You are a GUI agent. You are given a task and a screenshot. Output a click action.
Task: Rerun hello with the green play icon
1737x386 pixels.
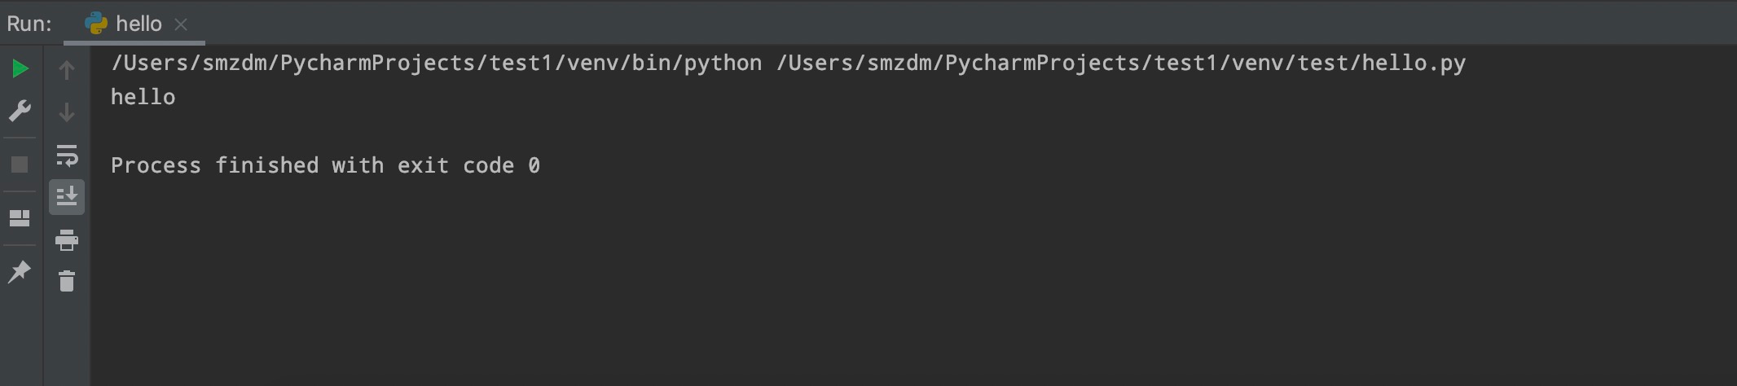[x=20, y=69]
